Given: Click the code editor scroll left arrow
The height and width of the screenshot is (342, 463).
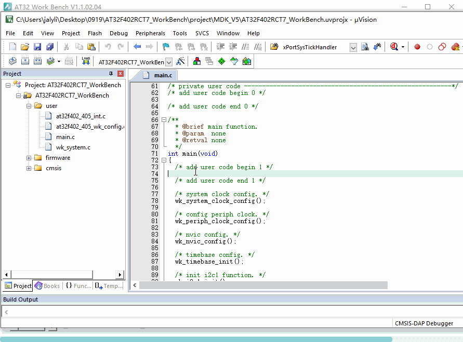Looking at the screenshot, I should [135, 285].
